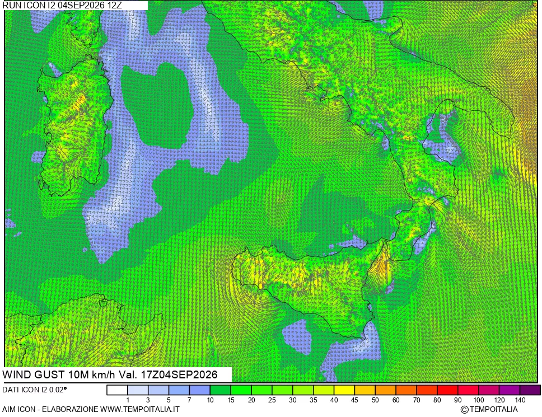The width and height of the screenshot is (542, 417).
Task: Pick legend swatch between 90 and 100
Action: 468,390
